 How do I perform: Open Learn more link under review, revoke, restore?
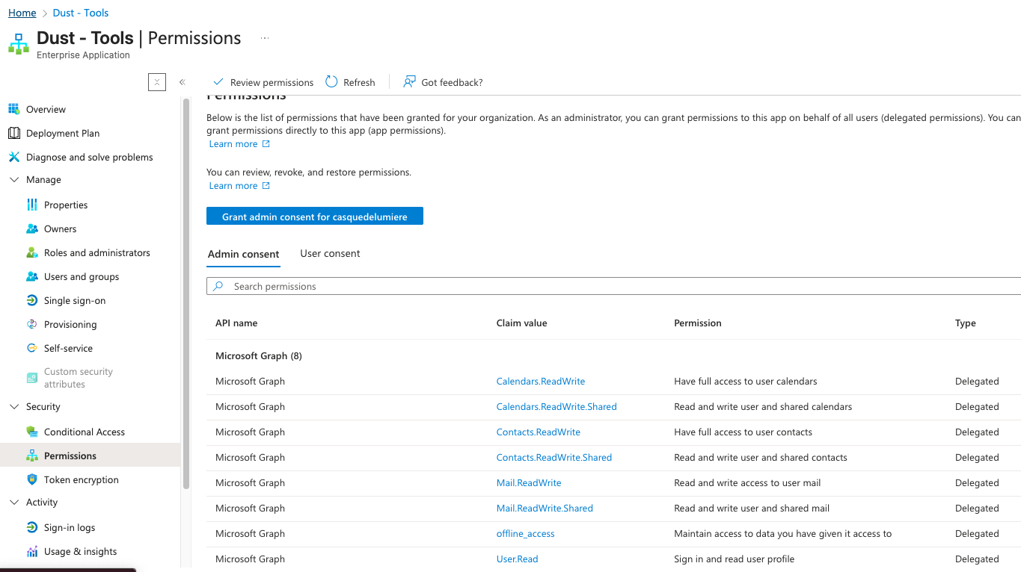pyautogui.click(x=239, y=186)
